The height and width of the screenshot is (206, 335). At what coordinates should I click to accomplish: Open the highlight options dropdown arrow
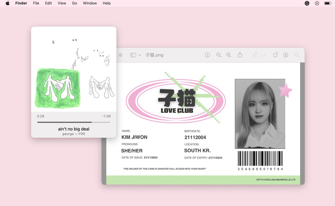pos(265,55)
